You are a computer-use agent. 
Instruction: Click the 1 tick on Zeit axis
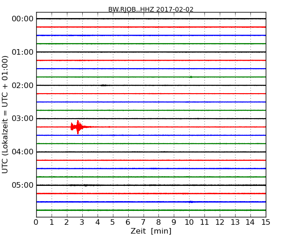pos(52,222)
